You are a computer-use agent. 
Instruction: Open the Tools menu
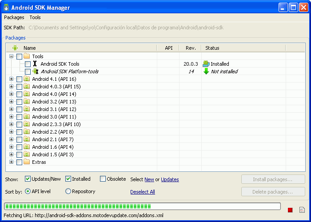(x=35, y=17)
